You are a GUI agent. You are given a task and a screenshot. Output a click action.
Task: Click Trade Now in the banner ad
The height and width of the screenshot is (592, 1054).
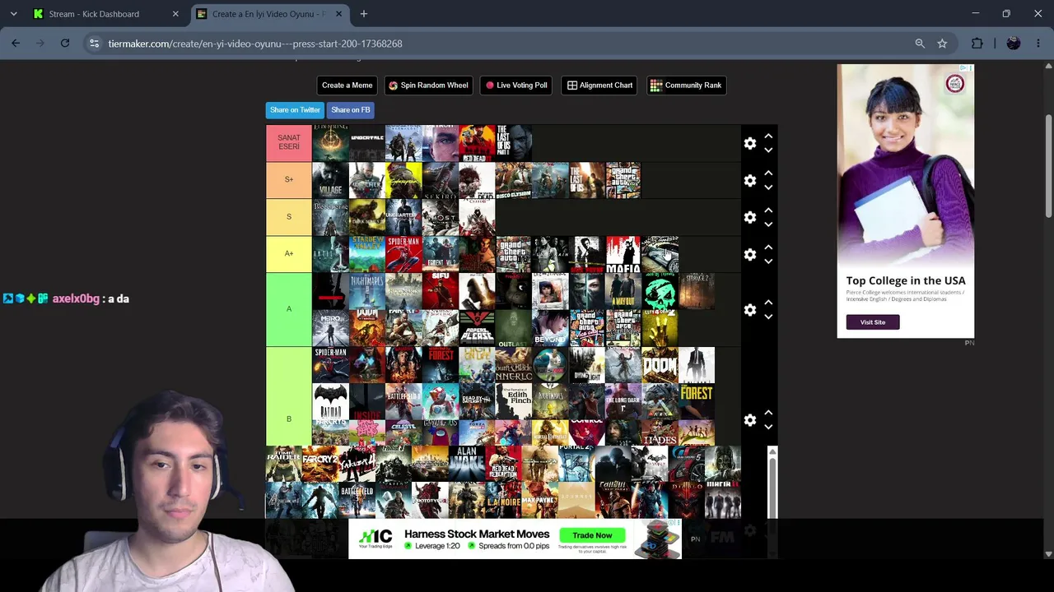(592, 535)
